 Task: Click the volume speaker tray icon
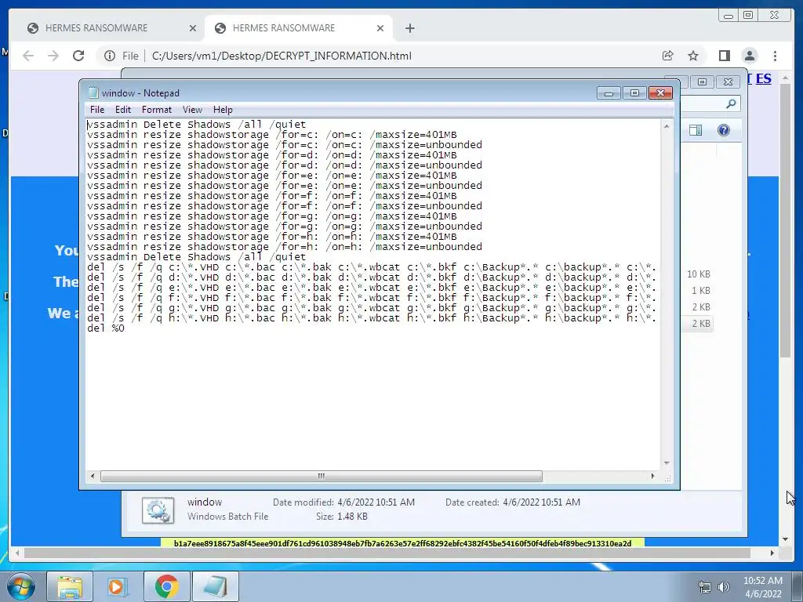(724, 587)
